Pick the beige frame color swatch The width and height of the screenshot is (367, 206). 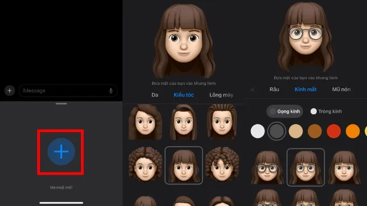click(296, 131)
